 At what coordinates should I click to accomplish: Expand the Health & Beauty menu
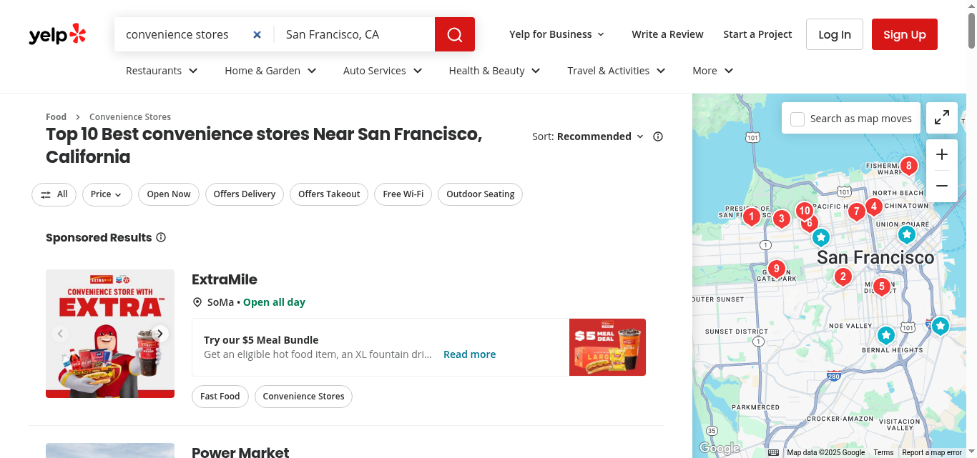click(494, 71)
